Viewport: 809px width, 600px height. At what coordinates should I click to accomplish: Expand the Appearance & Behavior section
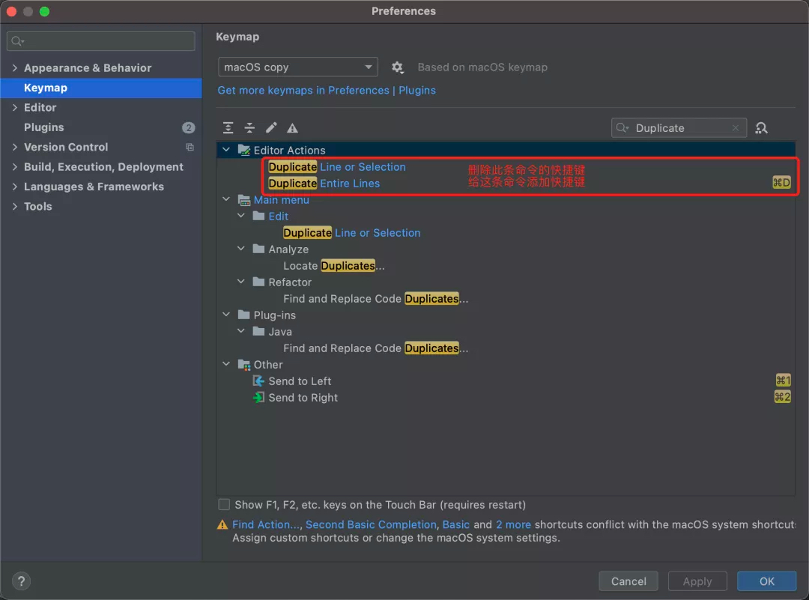[x=14, y=68]
